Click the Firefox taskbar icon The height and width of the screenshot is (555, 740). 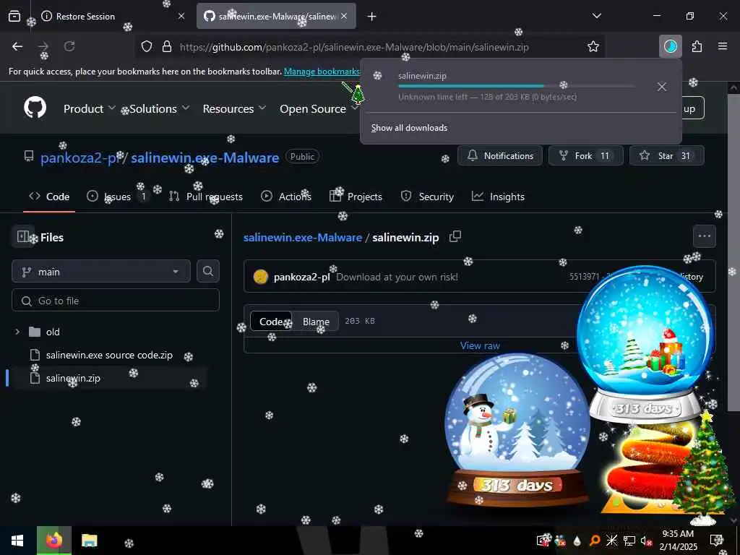tap(54, 541)
